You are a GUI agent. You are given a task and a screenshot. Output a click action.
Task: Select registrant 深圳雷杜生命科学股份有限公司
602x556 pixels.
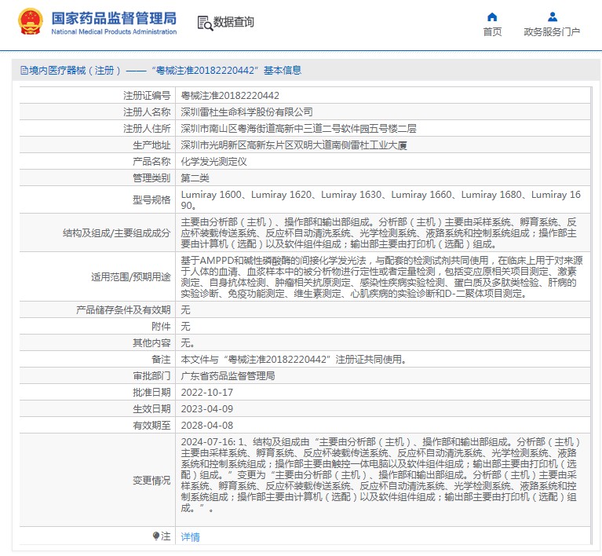246,112
